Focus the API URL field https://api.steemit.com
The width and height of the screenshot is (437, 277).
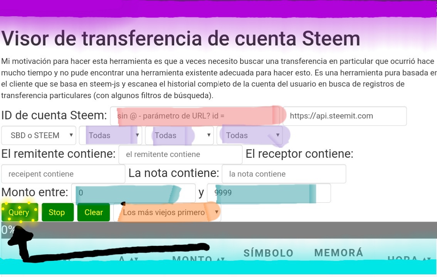point(345,116)
